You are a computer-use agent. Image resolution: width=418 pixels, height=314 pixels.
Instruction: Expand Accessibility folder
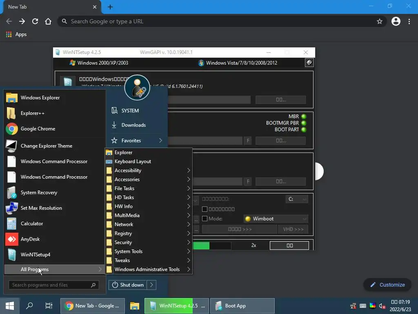pos(149,170)
